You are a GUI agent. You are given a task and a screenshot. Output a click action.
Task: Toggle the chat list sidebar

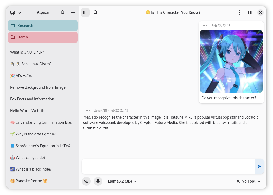(85, 12)
